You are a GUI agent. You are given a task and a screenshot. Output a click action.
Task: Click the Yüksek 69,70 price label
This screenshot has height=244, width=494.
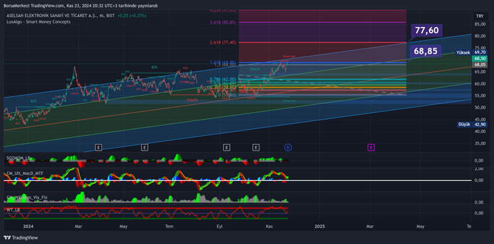click(x=471, y=52)
